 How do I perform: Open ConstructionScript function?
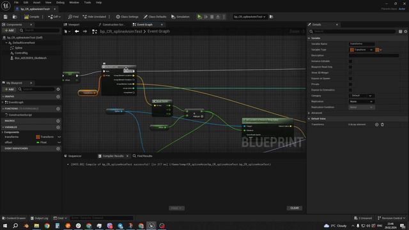pos(20,115)
